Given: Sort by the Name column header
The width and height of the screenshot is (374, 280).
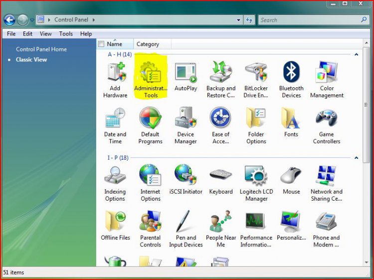Looking at the screenshot, I should [115, 44].
